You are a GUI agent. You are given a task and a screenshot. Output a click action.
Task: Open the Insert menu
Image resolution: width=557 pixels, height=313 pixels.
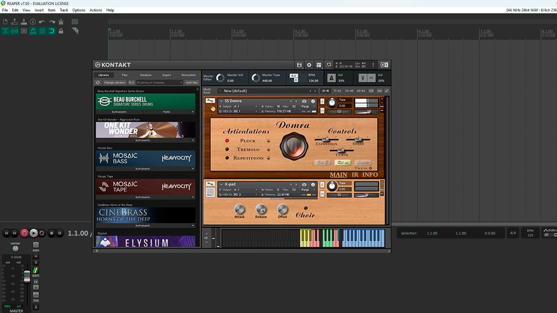point(39,10)
